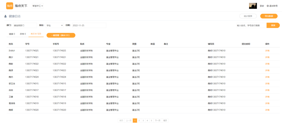The width and height of the screenshot is (282, 137).
Task: Click 基金2班 in row 13837174024
Action: 136,77
